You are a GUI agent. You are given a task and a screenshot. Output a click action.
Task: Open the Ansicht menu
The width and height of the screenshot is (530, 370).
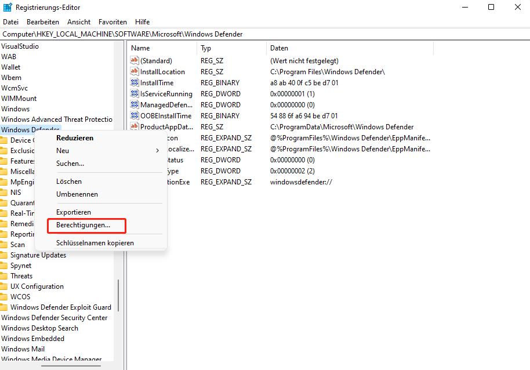pyautogui.click(x=79, y=22)
